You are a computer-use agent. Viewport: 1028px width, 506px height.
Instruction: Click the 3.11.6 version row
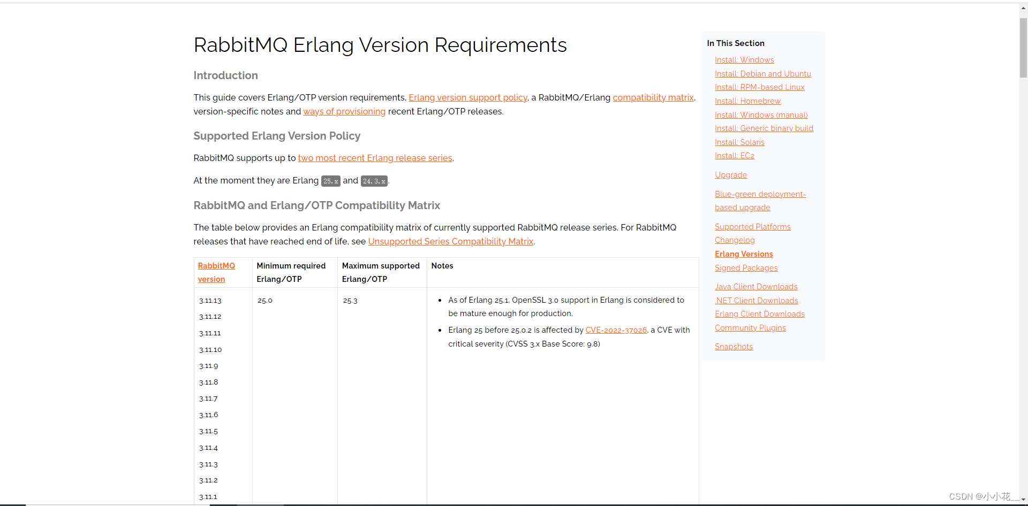(x=208, y=415)
